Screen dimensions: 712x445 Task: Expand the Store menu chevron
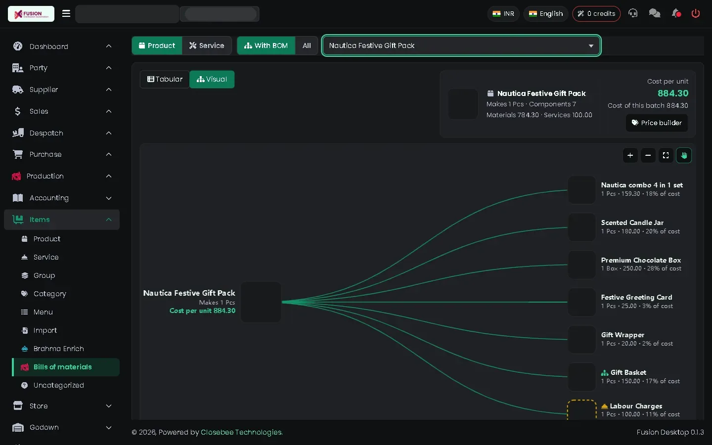point(109,406)
